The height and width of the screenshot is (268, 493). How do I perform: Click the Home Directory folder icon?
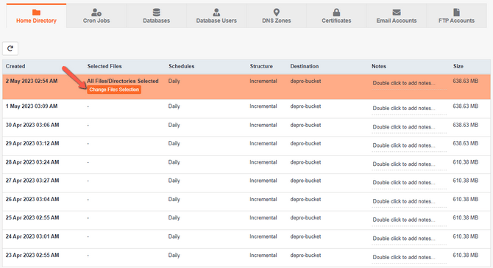tap(36, 12)
